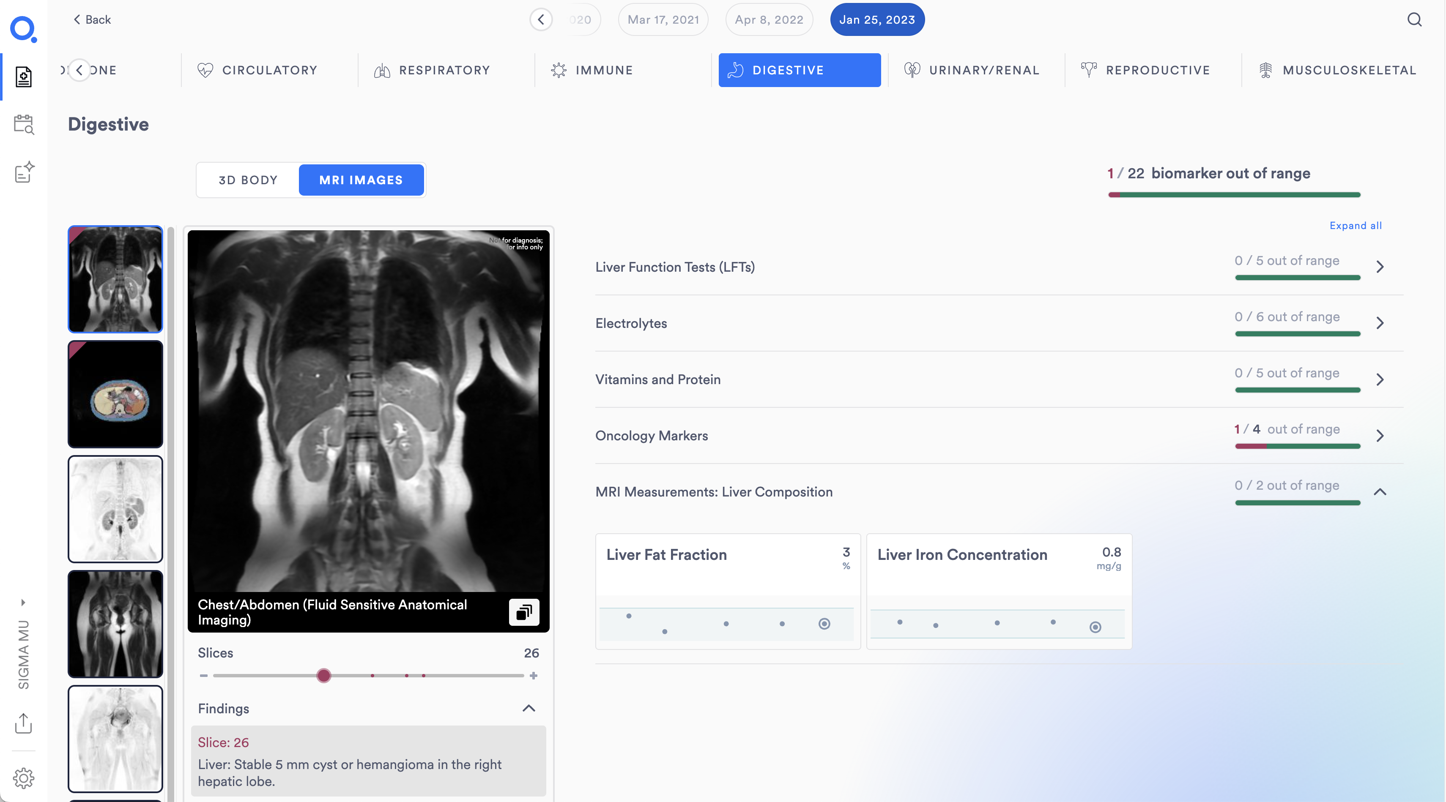
Task: Jump to first finding marker on slices slider
Action: pos(372,676)
